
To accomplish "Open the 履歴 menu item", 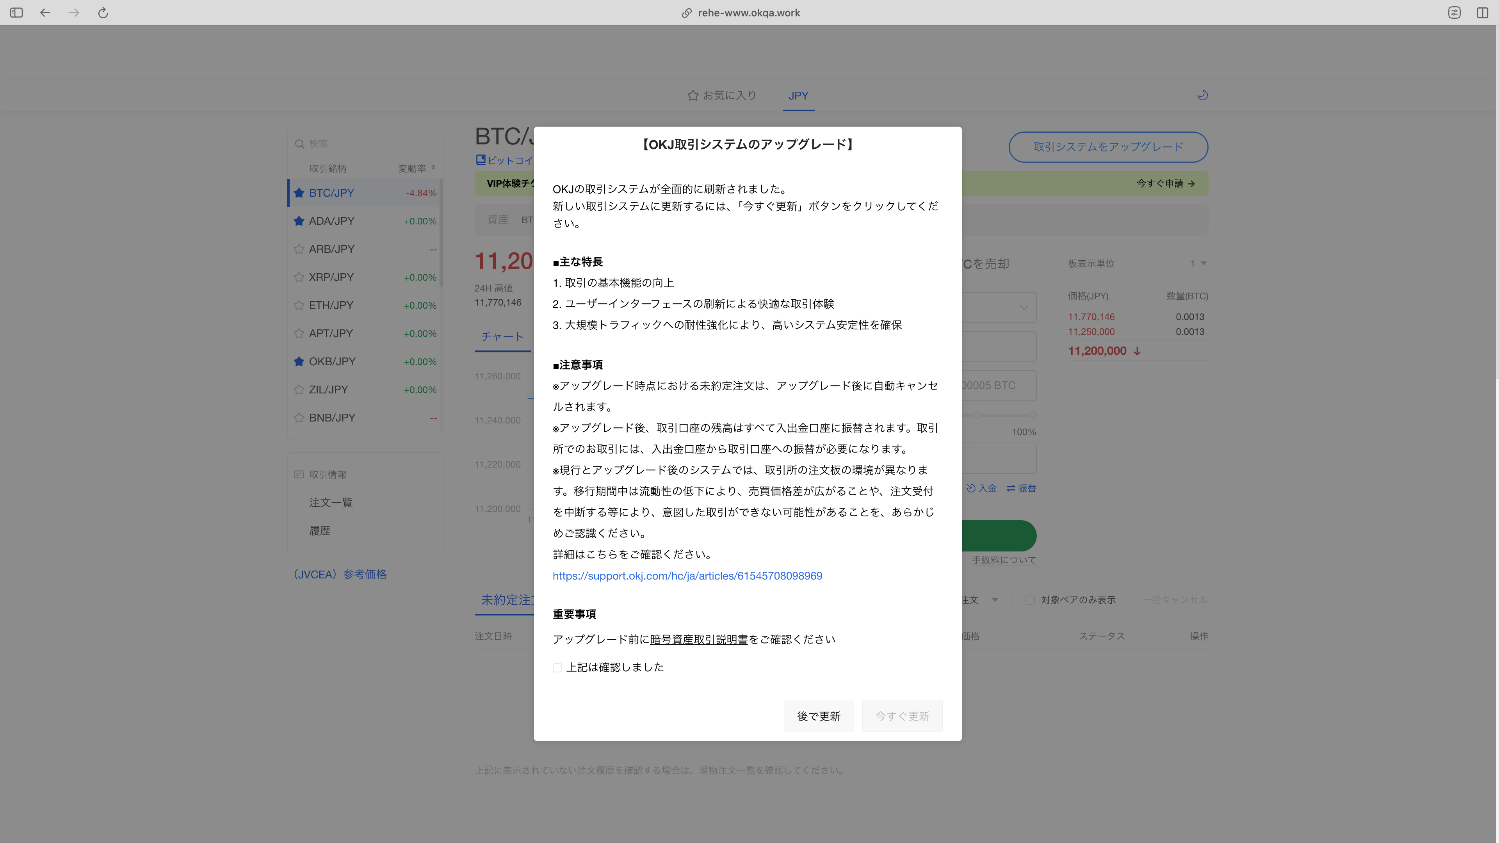I will pyautogui.click(x=319, y=531).
